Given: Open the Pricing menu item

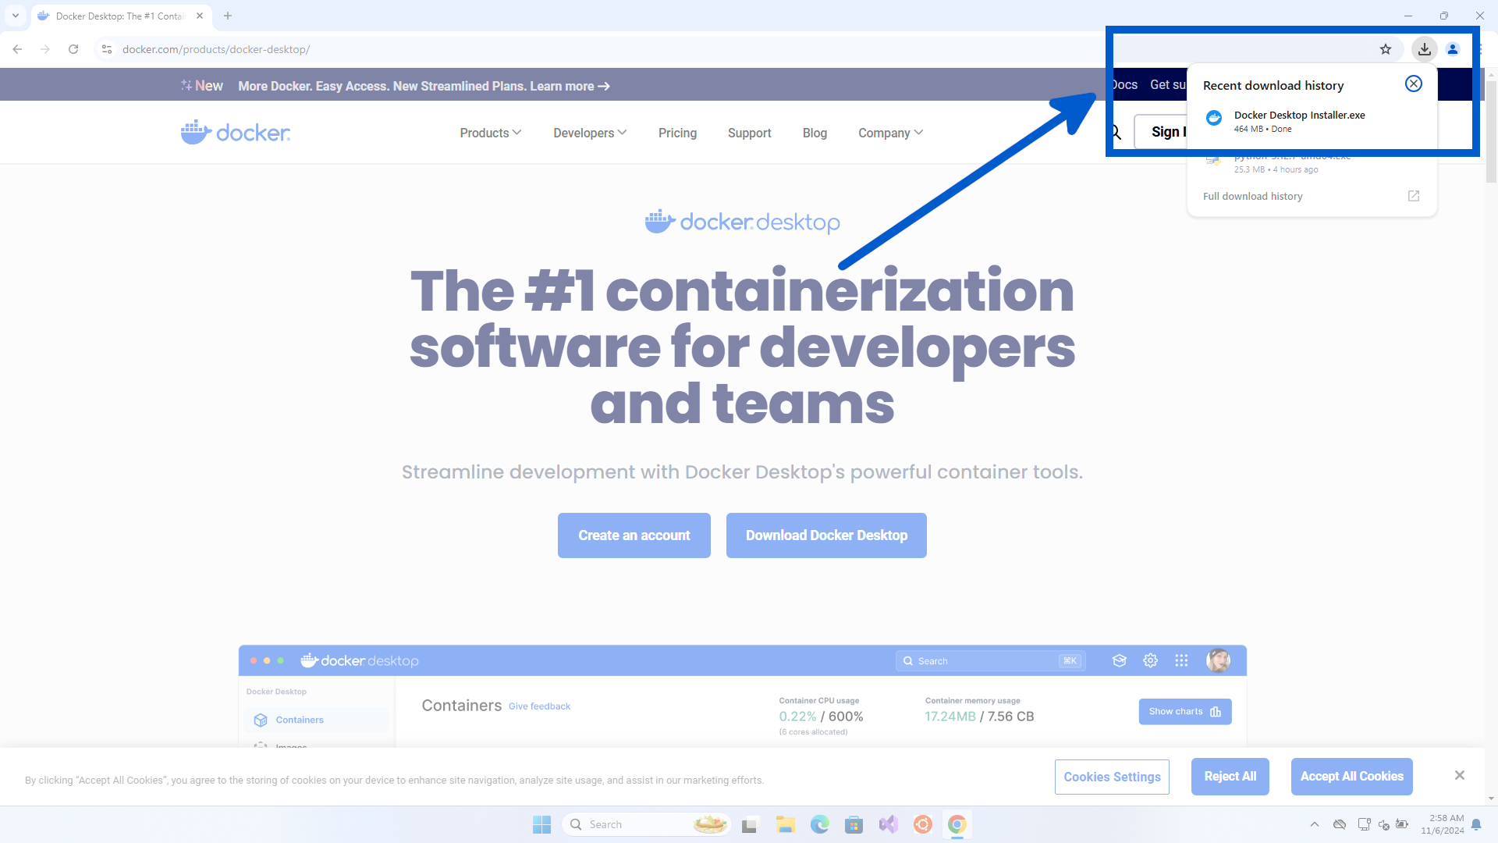Looking at the screenshot, I should (677, 133).
